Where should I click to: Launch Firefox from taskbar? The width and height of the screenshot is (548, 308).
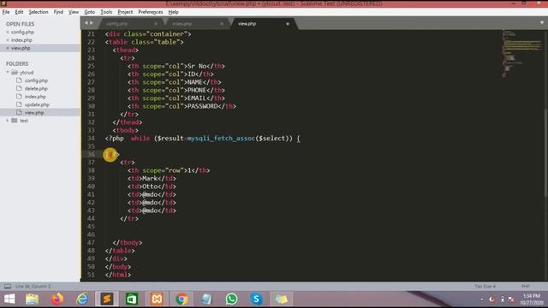(57, 299)
